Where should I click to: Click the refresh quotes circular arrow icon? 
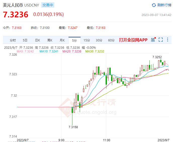[x=154, y=5]
